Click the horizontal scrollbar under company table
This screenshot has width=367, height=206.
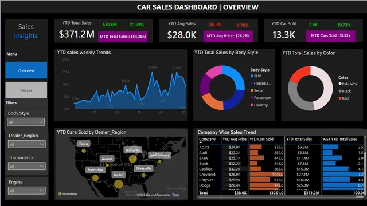click(x=280, y=197)
